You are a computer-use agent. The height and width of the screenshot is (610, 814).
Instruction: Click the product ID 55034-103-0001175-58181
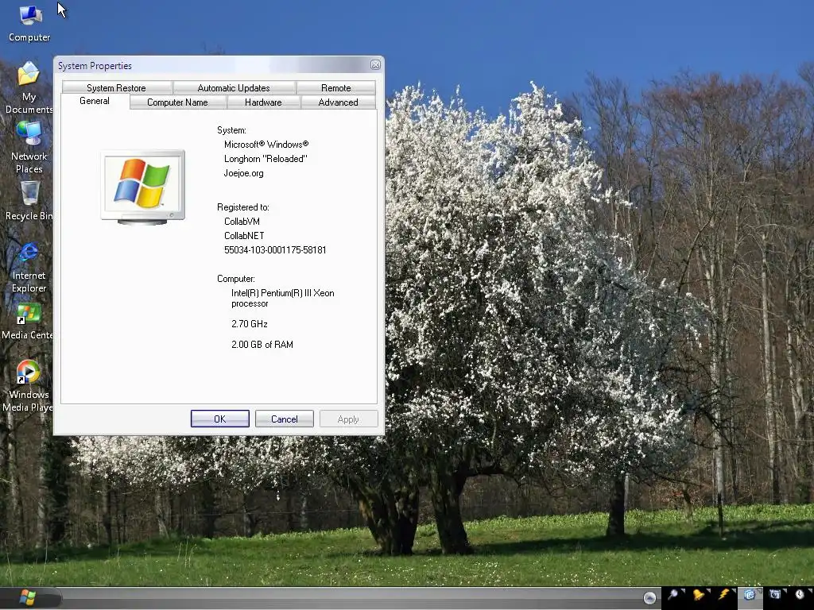point(275,250)
